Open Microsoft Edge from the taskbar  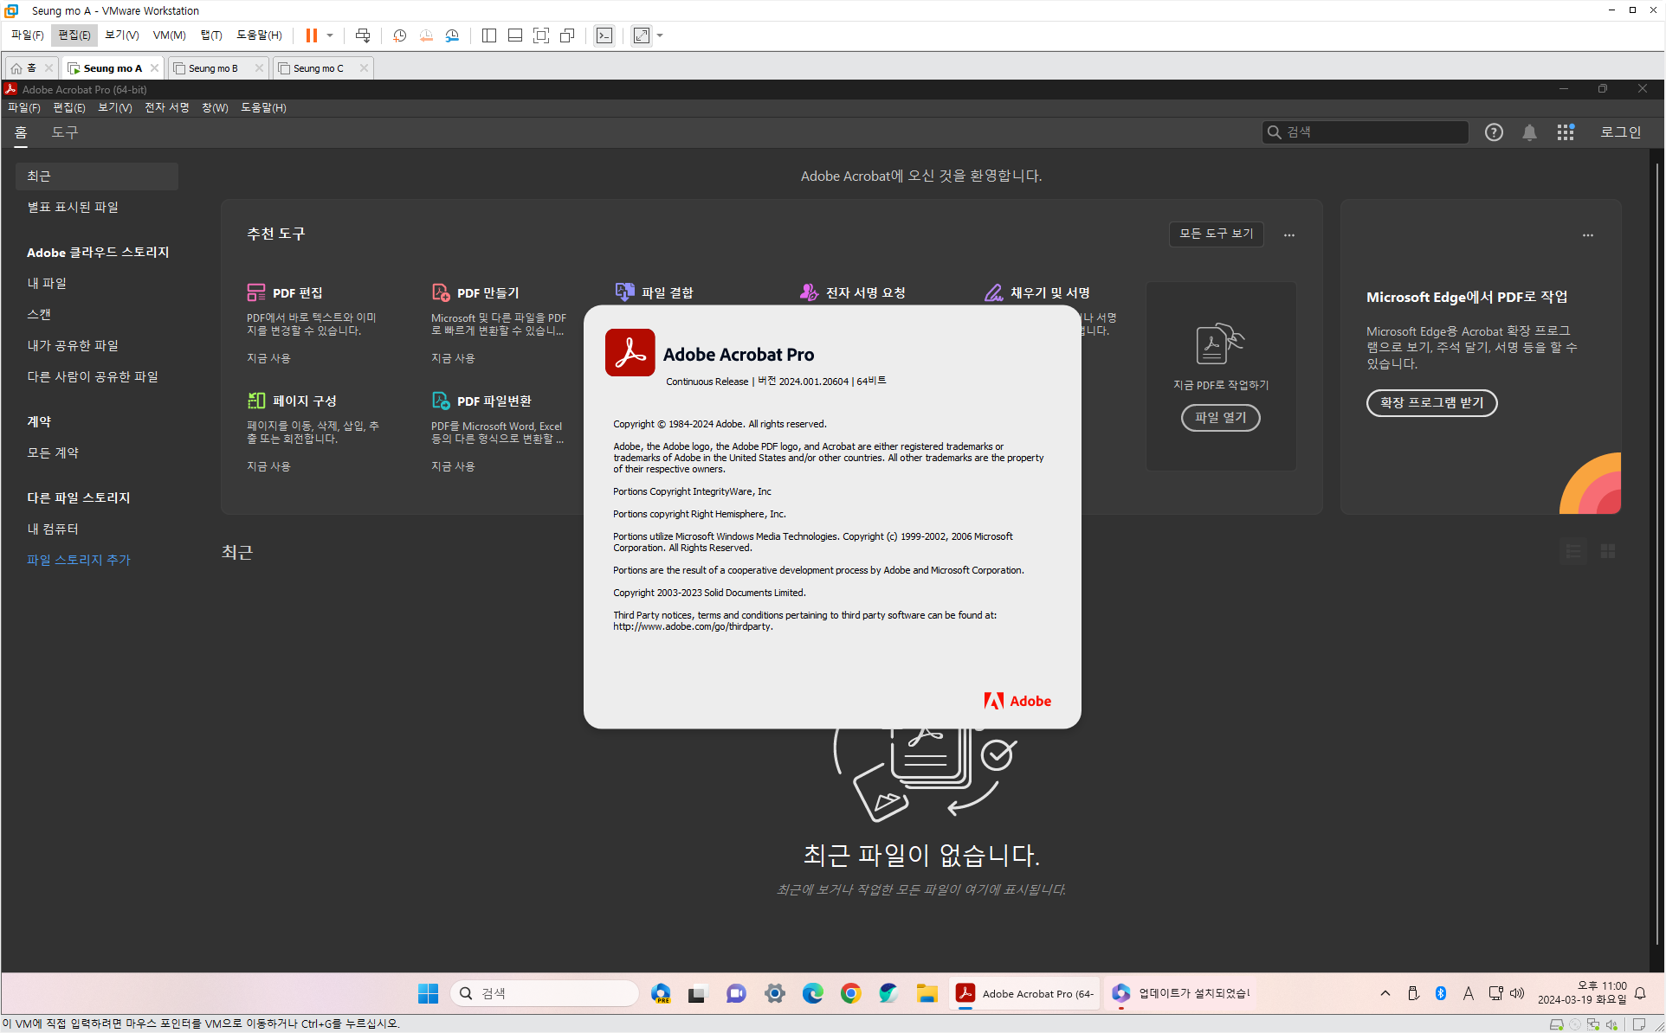click(812, 993)
